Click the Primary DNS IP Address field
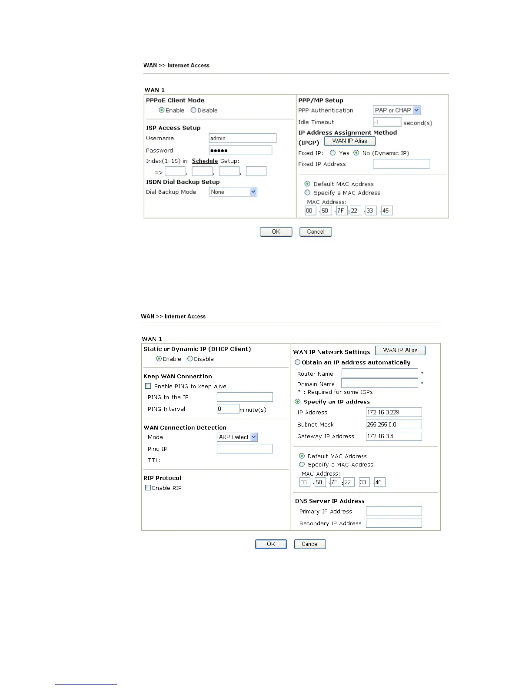This screenshot has width=532, height=688. pos(394,511)
